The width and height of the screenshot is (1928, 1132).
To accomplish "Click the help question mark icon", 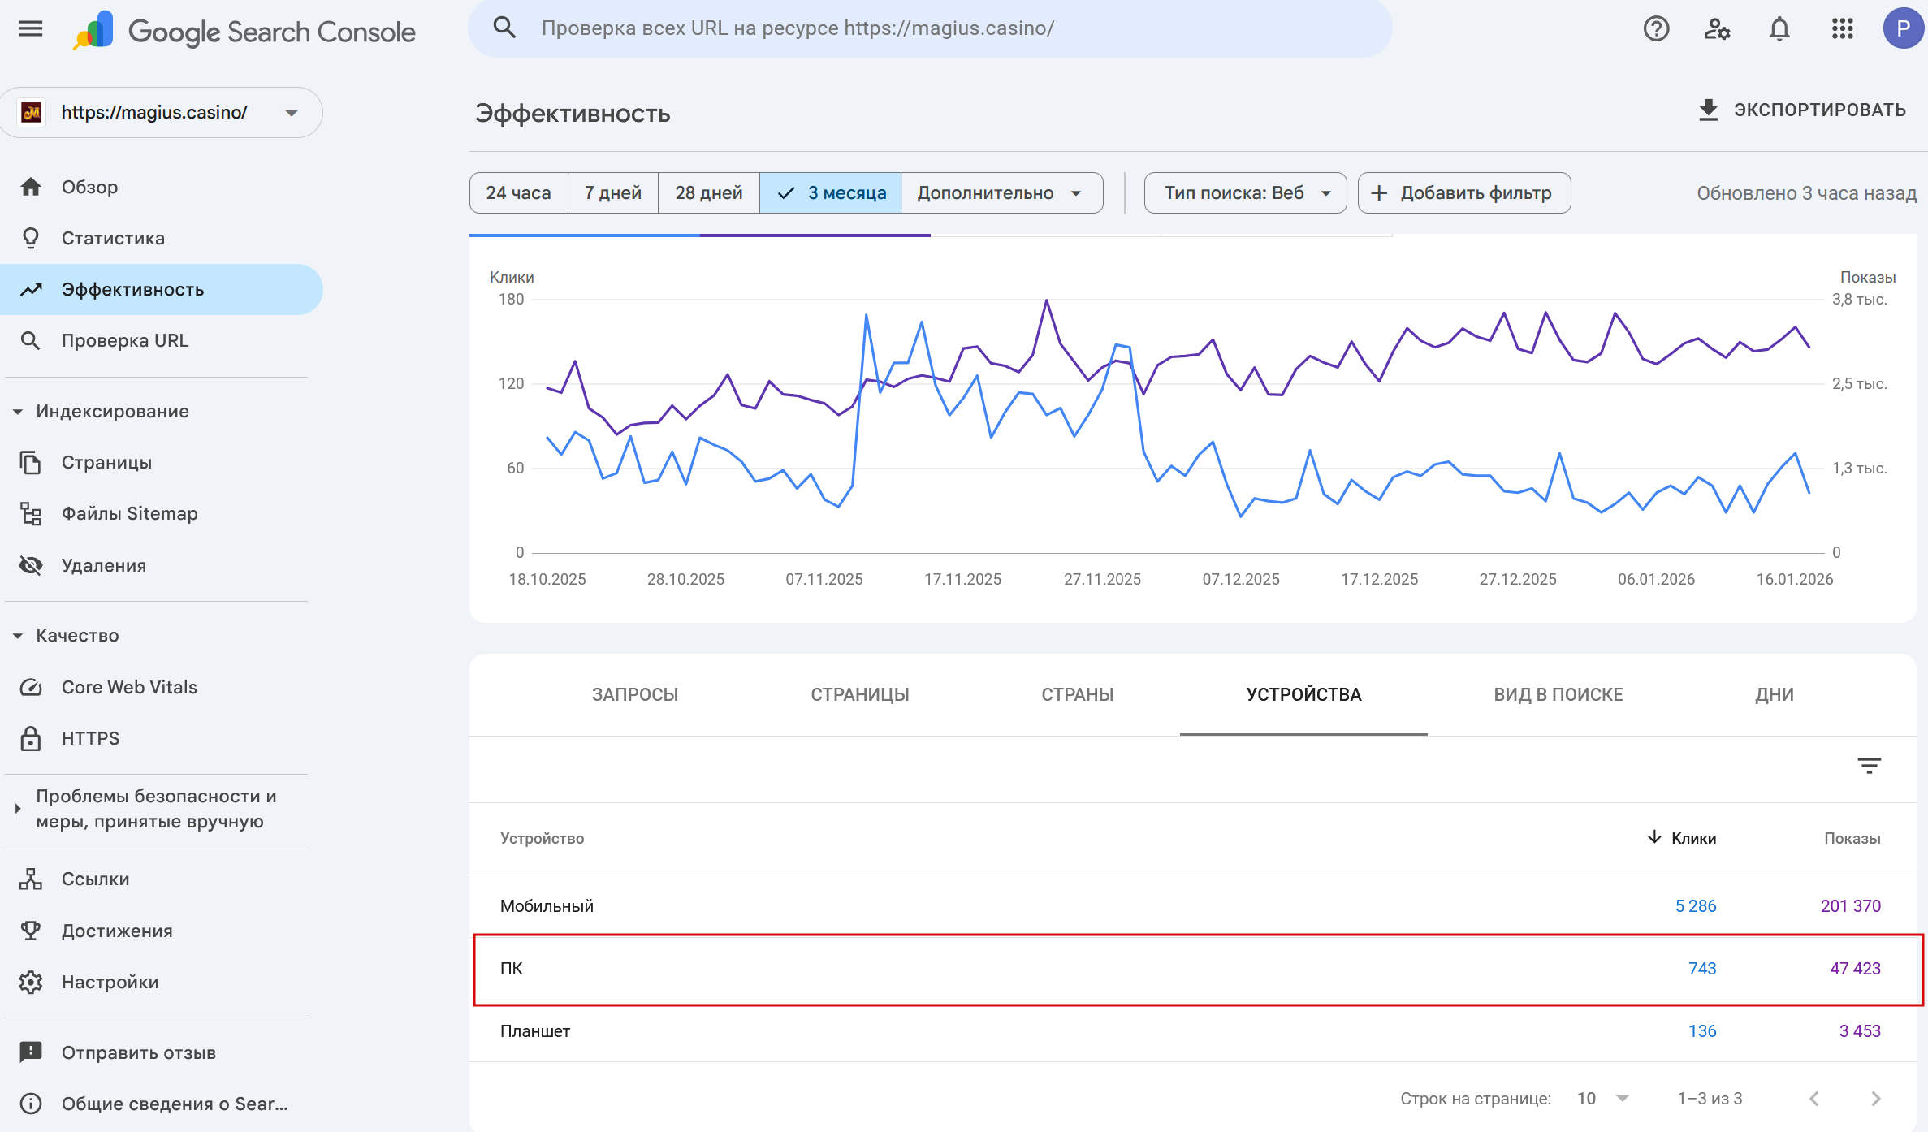I will tap(1656, 29).
